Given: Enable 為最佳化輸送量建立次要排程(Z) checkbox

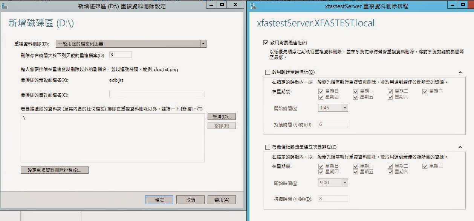Looking at the screenshot, I should pos(268,147).
